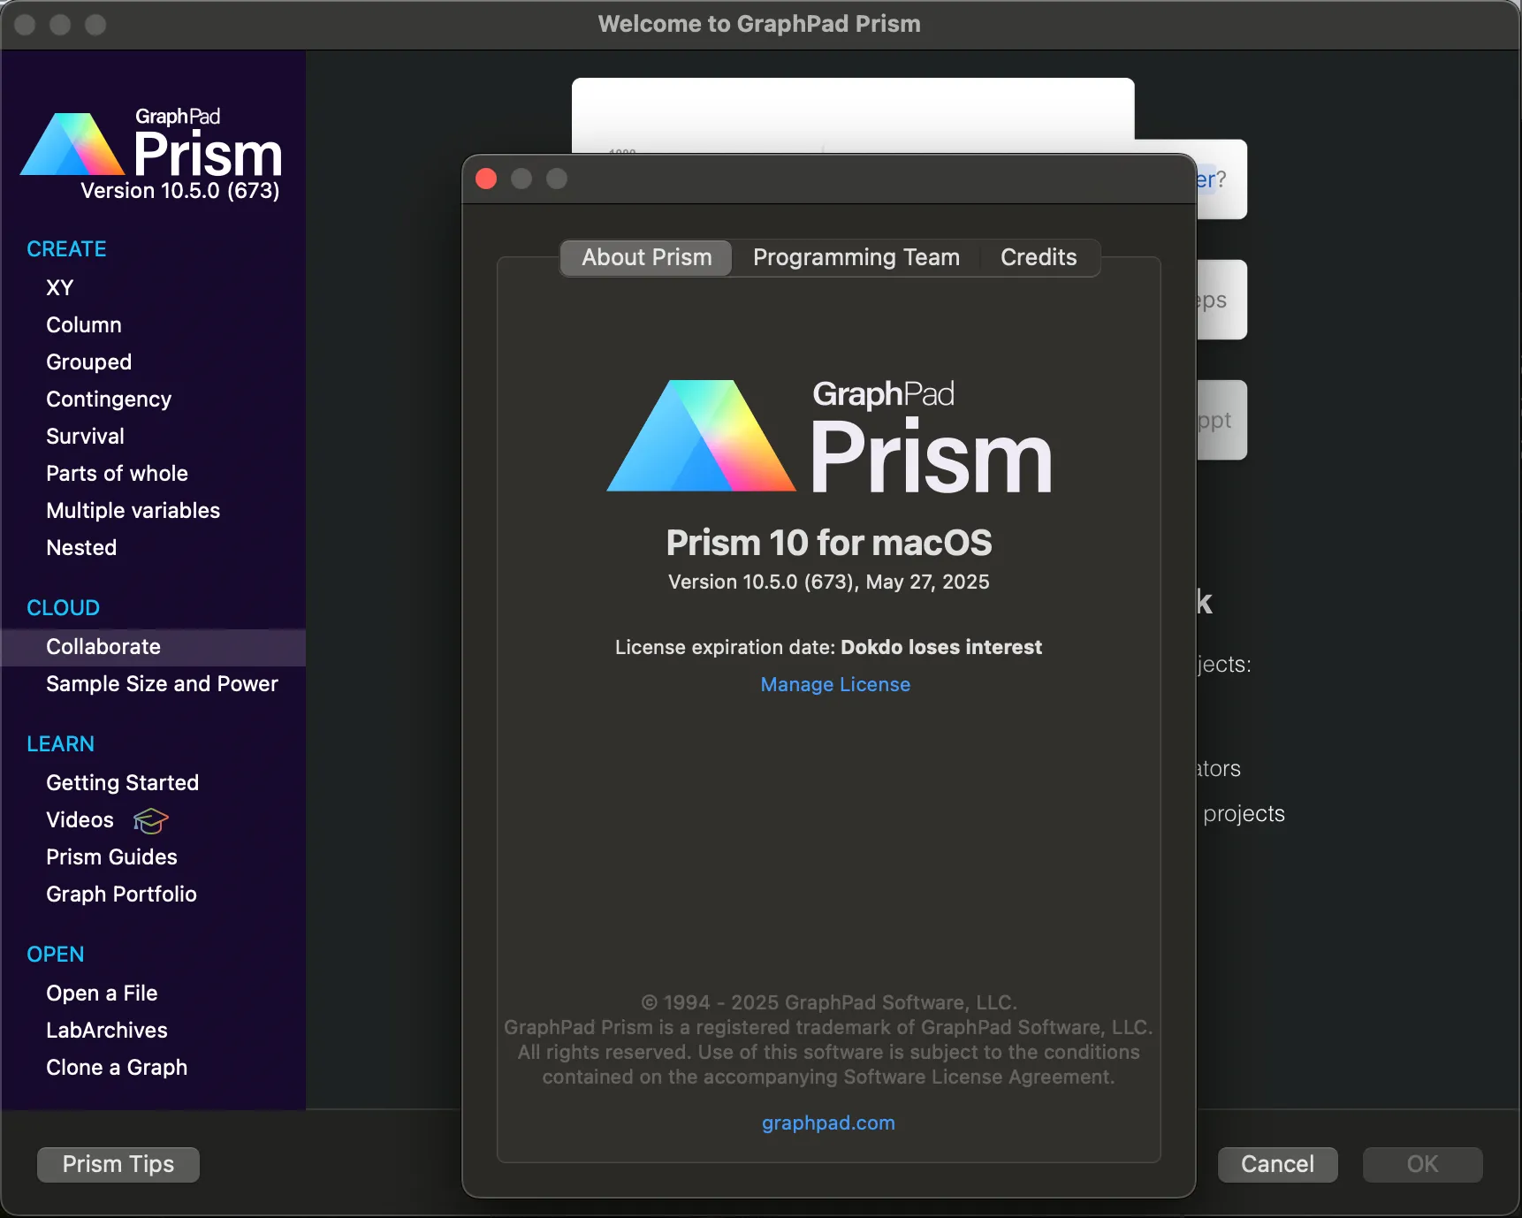Choose LabArchives under Open

click(107, 1031)
